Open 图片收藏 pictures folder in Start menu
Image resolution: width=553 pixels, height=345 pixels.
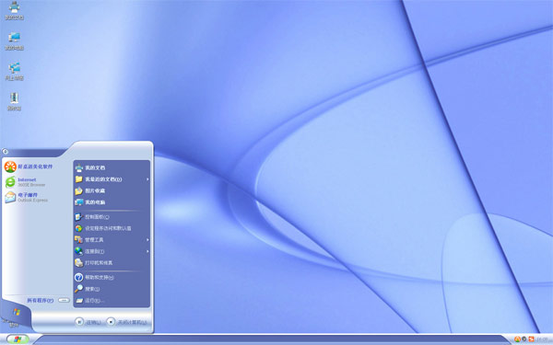coord(112,190)
